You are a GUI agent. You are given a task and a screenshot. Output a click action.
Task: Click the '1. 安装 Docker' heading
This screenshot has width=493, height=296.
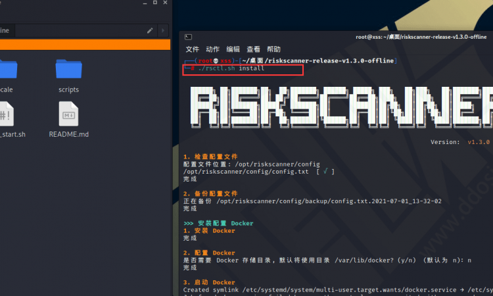pyautogui.click(x=209, y=231)
